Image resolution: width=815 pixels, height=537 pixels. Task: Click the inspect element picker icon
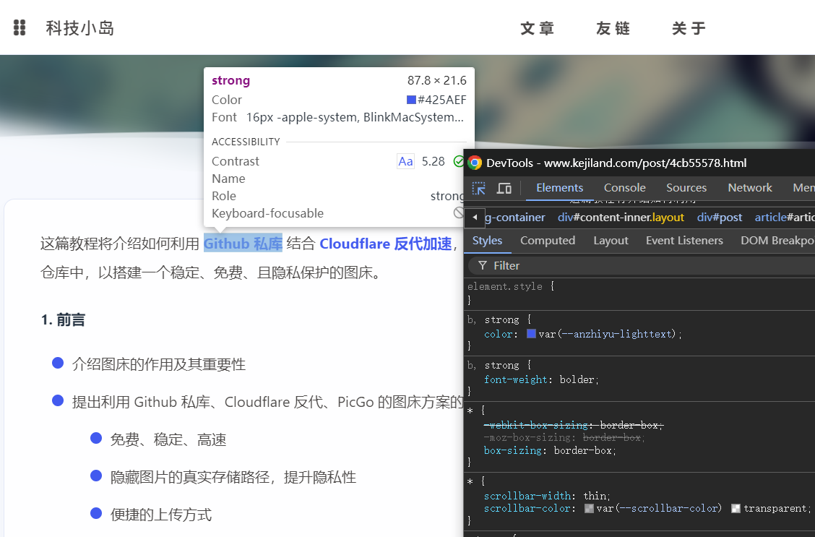coord(479,188)
